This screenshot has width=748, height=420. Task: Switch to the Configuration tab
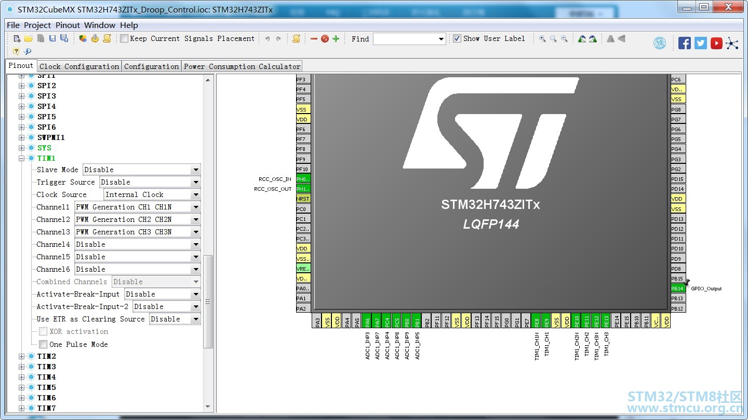pyautogui.click(x=151, y=66)
